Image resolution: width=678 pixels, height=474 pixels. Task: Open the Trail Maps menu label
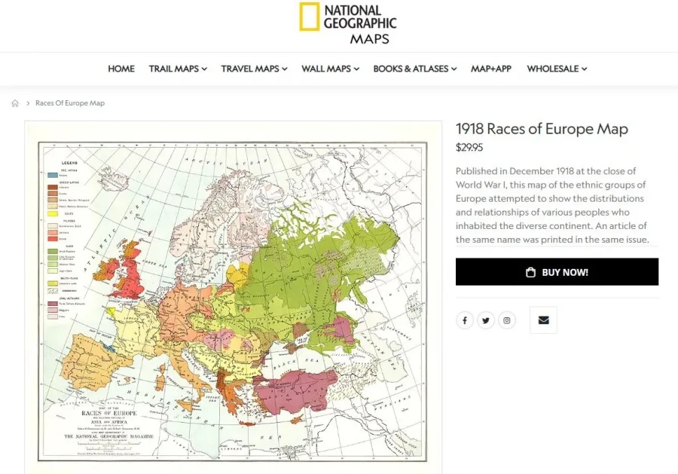[x=174, y=69]
